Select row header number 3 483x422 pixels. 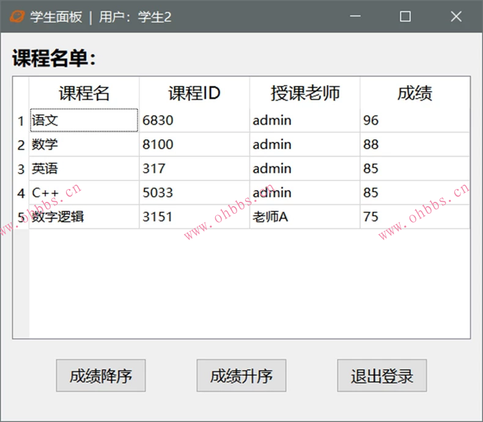point(21,169)
